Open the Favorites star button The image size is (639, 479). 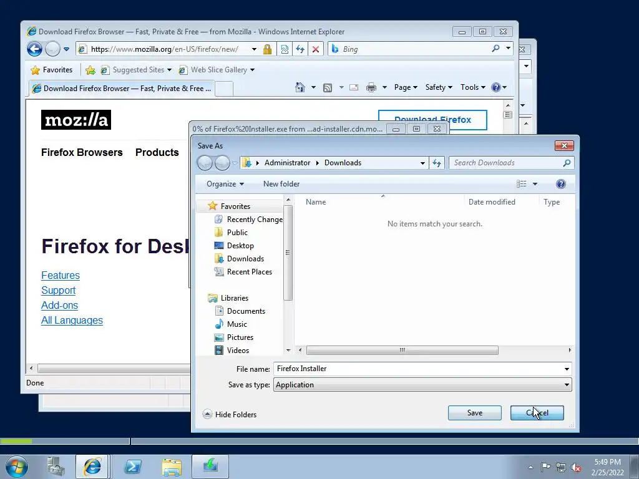pyautogui.click(x=52, y=70)
